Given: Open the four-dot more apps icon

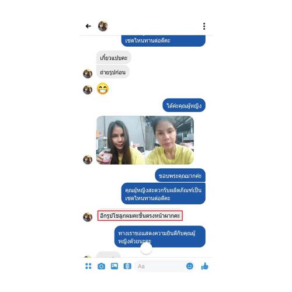Looking at the screenshot, I should coord(88,266).
